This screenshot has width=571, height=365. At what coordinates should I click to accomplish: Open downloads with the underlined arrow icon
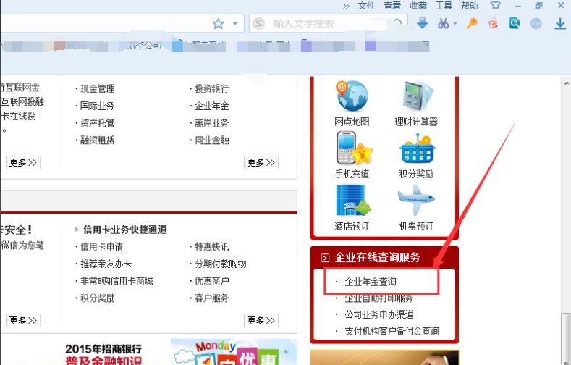[559, 24]
